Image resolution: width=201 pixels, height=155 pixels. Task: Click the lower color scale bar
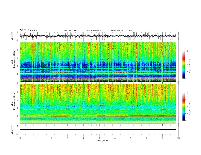pos(184,107)
